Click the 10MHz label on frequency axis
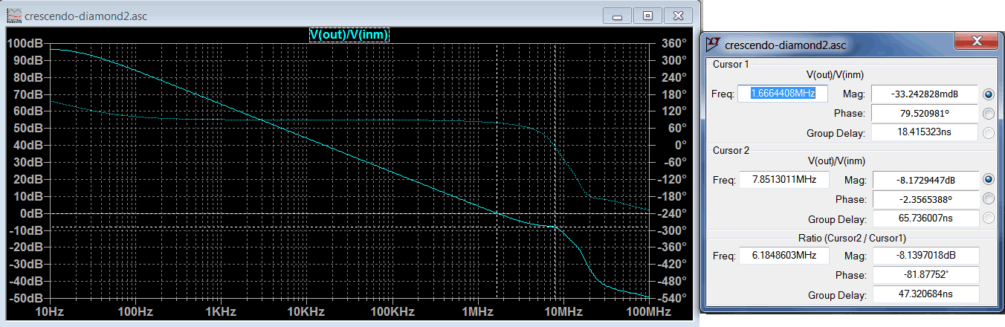Viewport: 1005px width, 327px height. click(x=563, y=312)
